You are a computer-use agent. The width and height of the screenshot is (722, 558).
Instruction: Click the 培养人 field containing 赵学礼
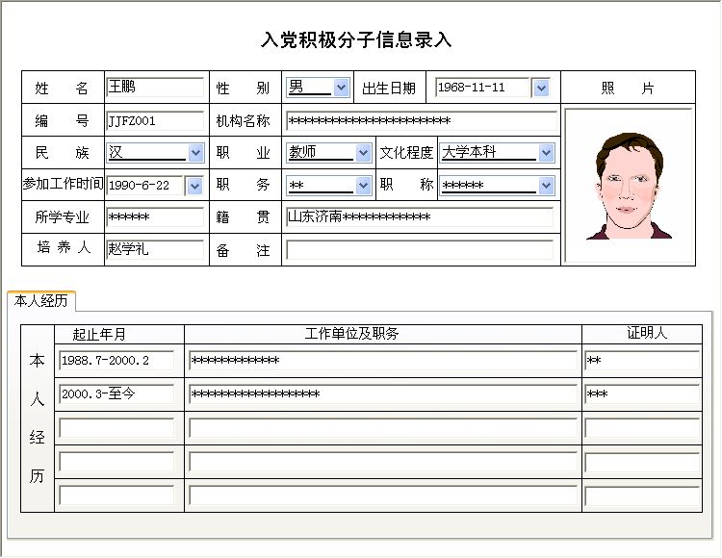(154, 249)
